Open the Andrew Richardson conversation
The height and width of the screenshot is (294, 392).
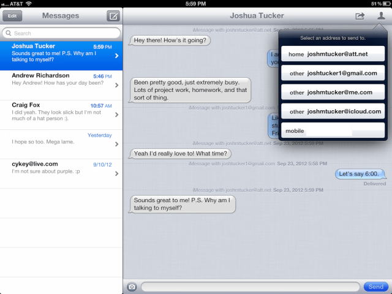pos(61,85)
